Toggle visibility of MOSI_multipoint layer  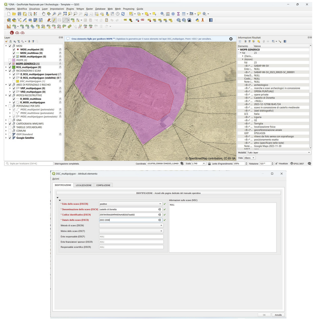(14, 49)
